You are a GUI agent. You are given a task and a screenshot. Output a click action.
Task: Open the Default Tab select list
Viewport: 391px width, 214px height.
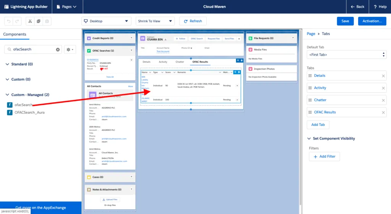coord(347,55)
